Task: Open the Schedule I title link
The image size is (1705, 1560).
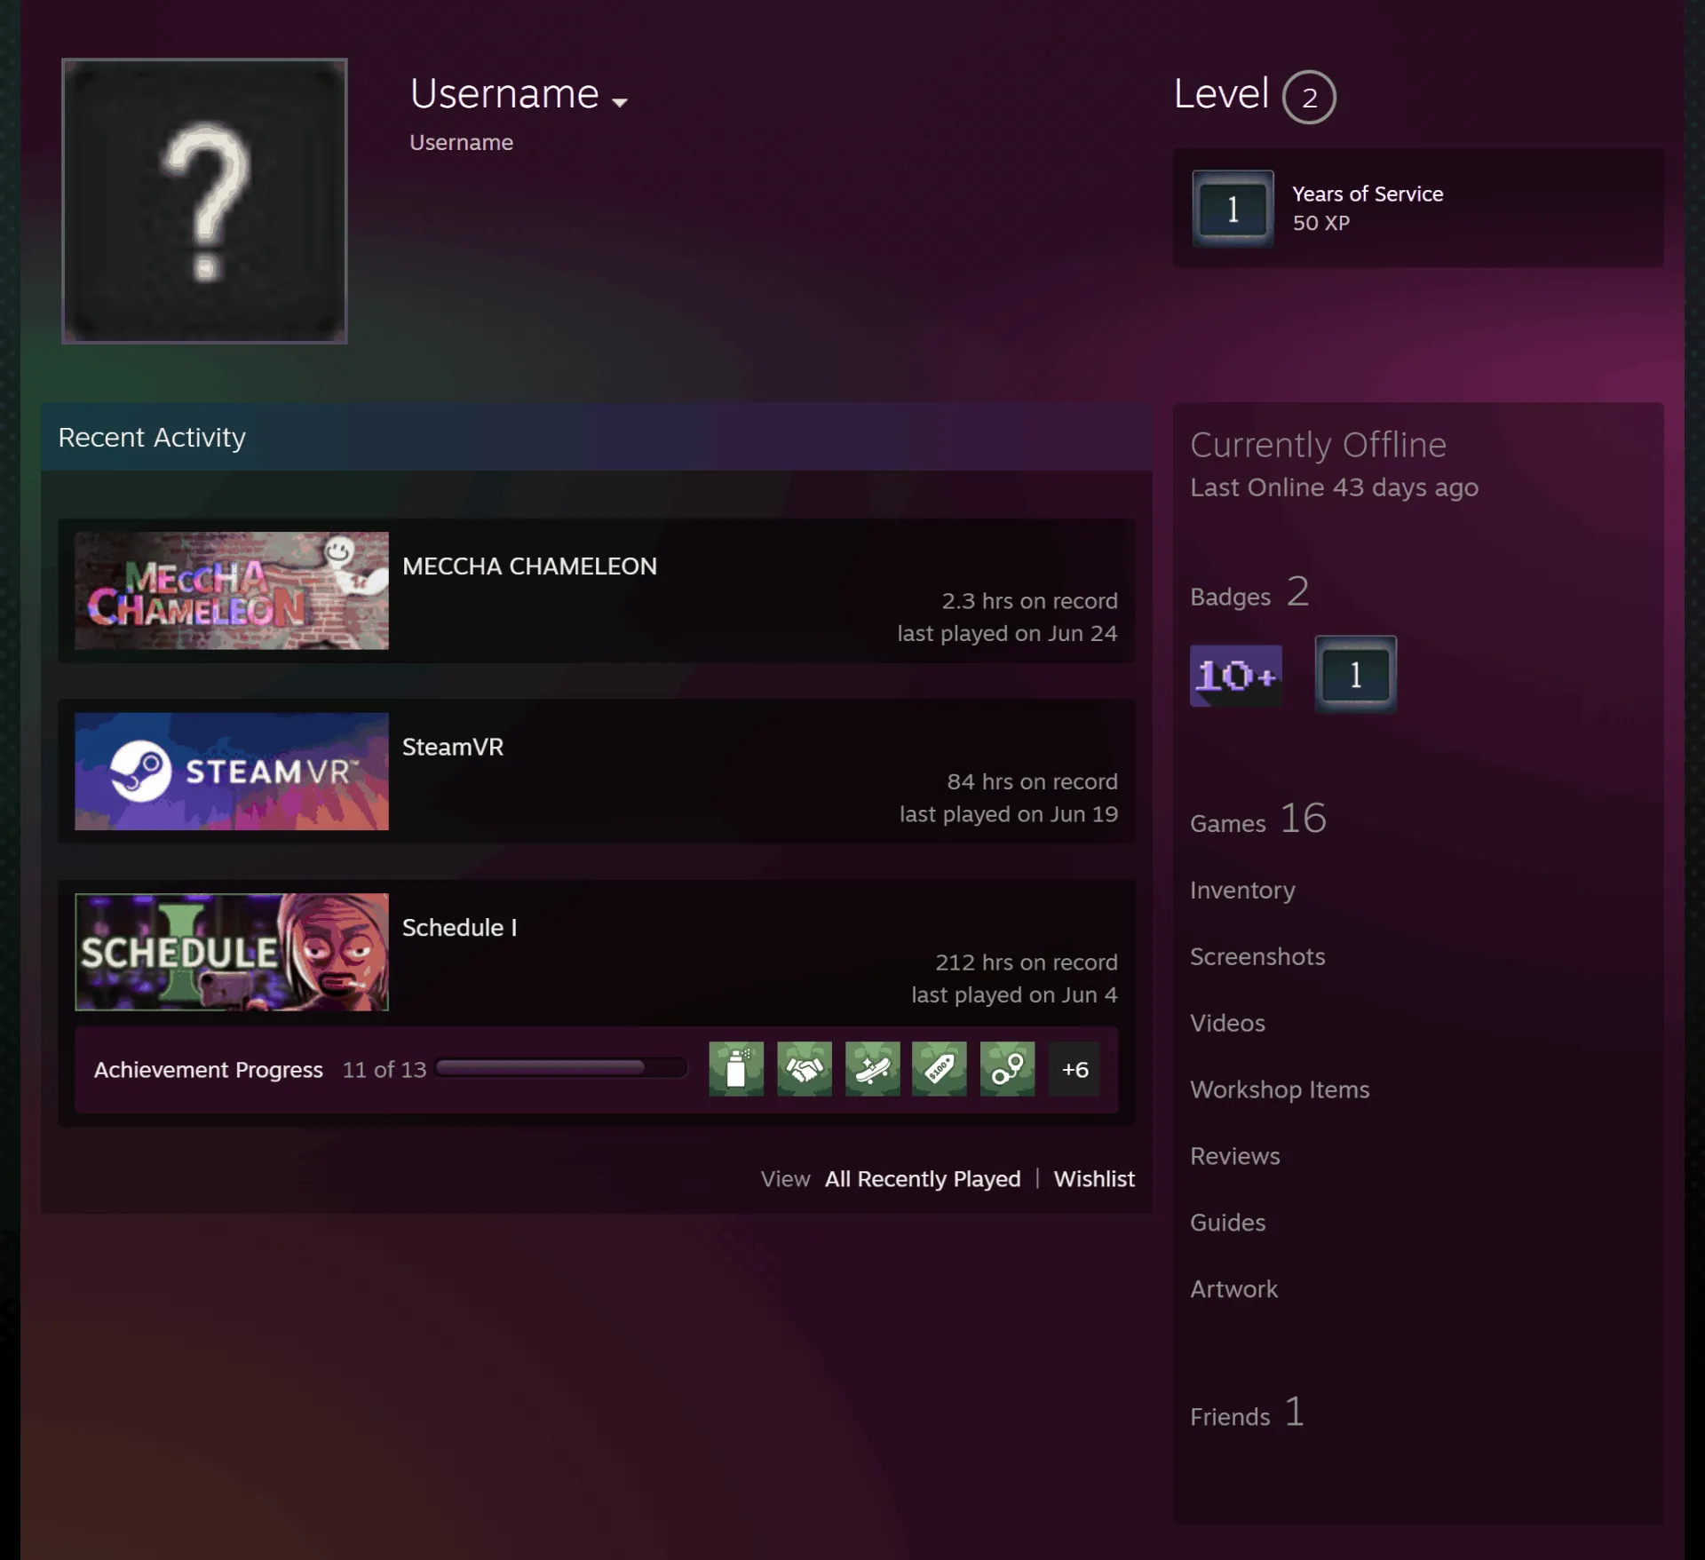Action: (x=459, y=928)
